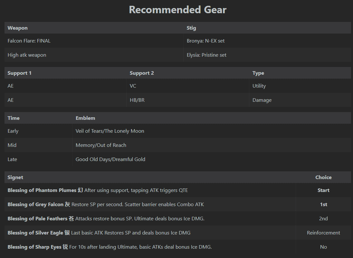
Task: Click the Stig column header
Action: [191, 28]
